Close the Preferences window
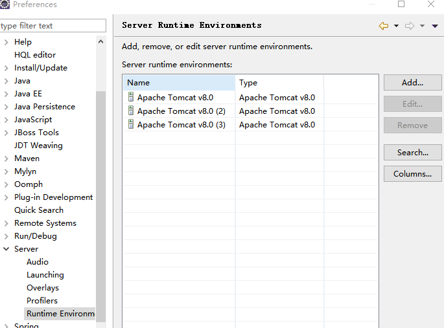444x328 pixels. [x=431, y=4]
